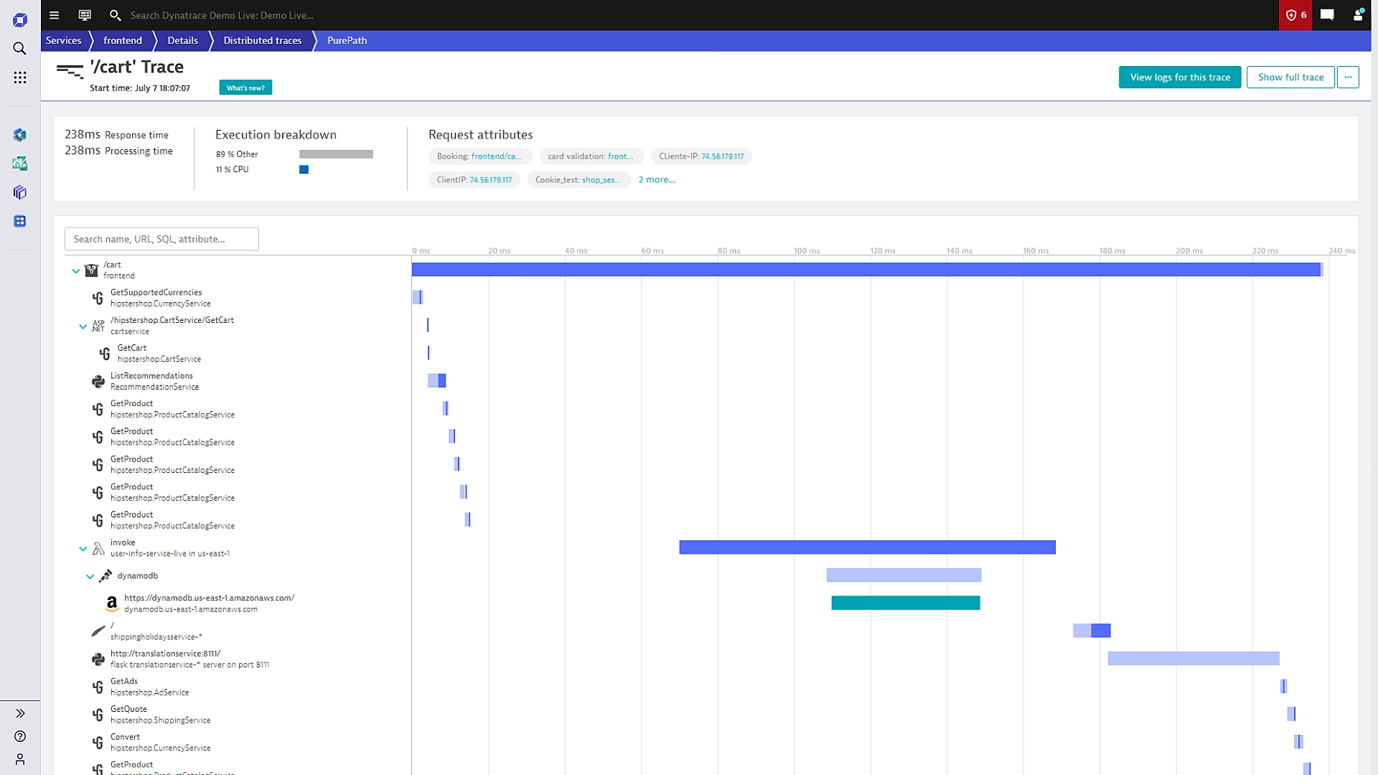Image resolution: width=1378 pixels, height=775 pixels.
Task: Open the more options ellipsis button
Action: tap(1348, 77)
